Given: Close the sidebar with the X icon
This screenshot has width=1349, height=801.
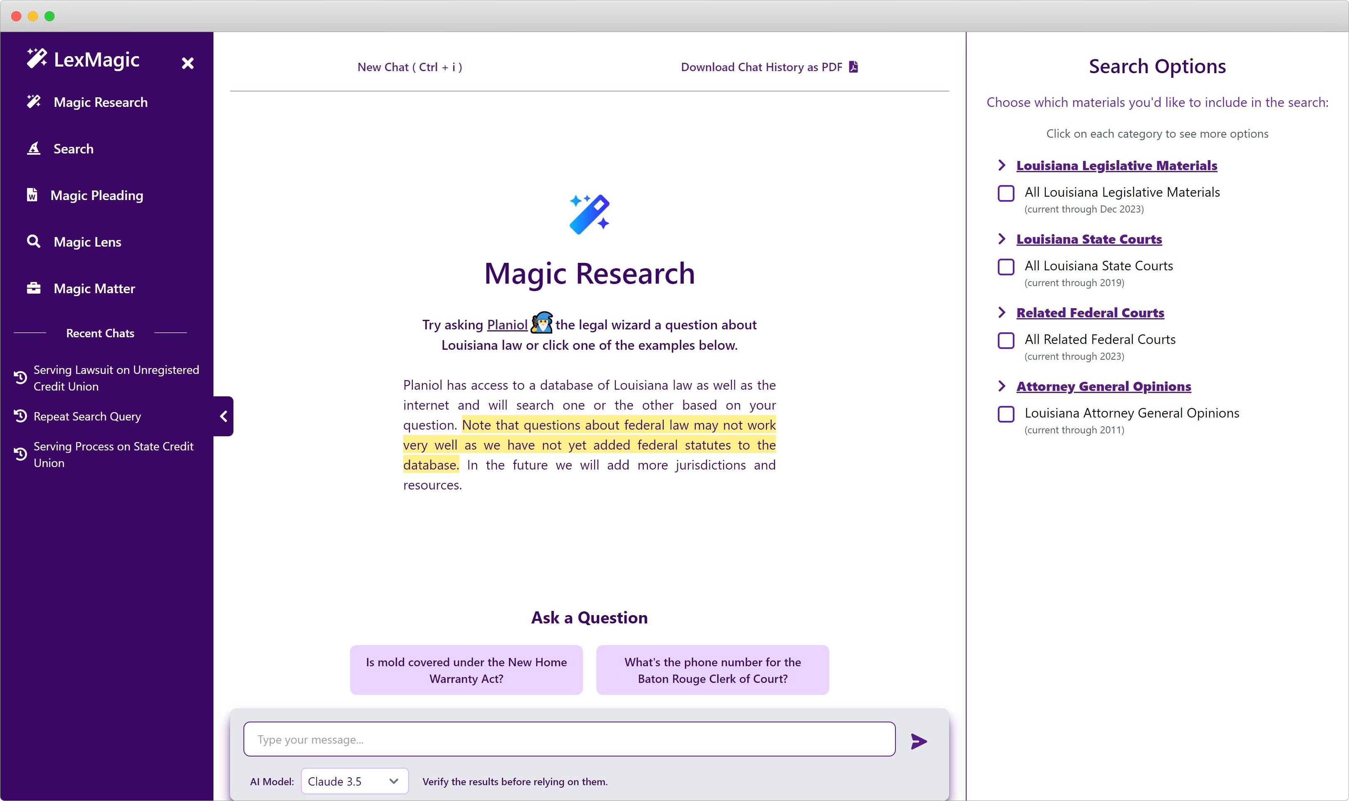Looking at the screenshot, I should click(x=187, y=63).
